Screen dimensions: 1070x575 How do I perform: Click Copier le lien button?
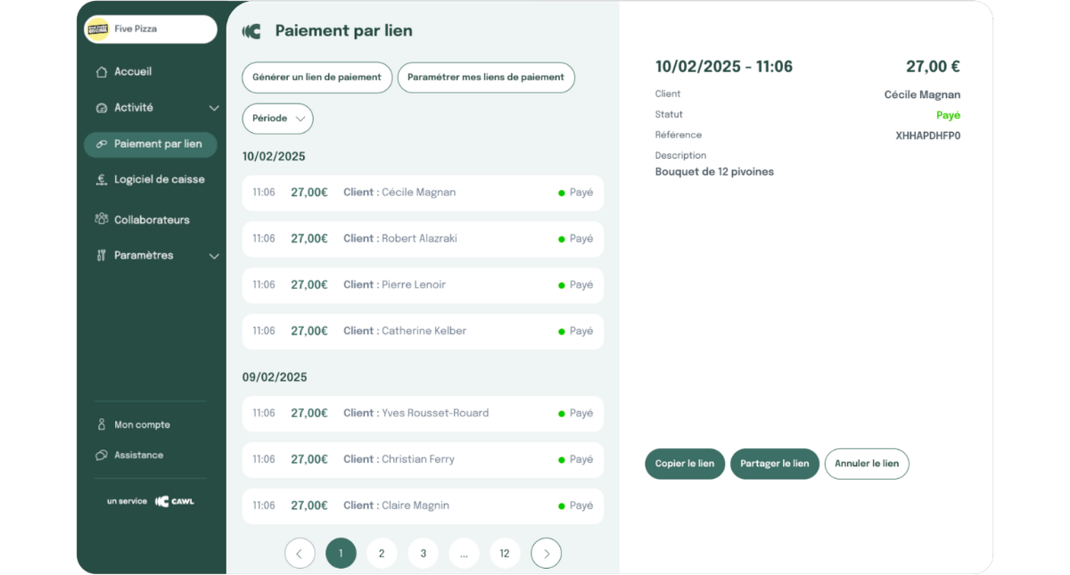[685, 464]
